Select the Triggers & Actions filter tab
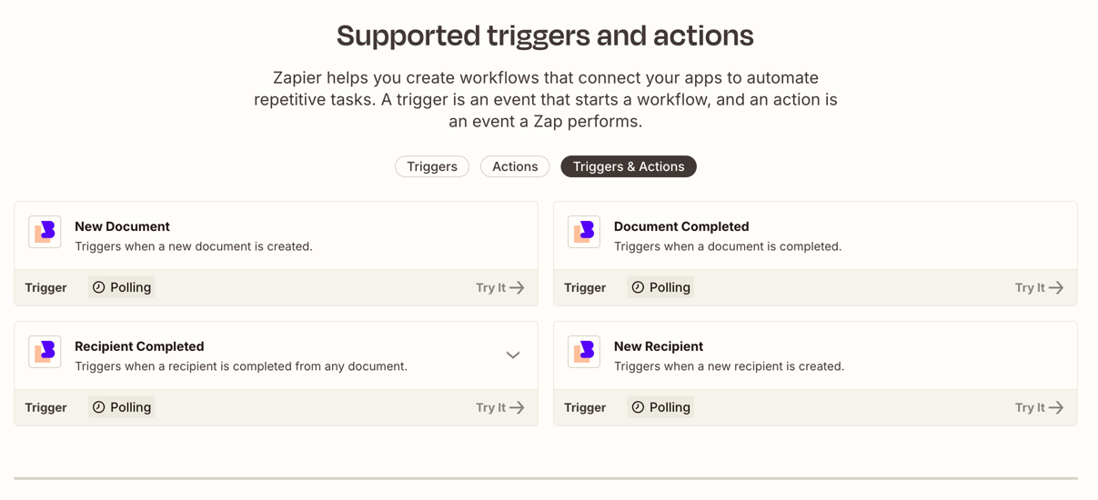The image size is (1098, 500). pyautogui.click(x=629, y=166)
